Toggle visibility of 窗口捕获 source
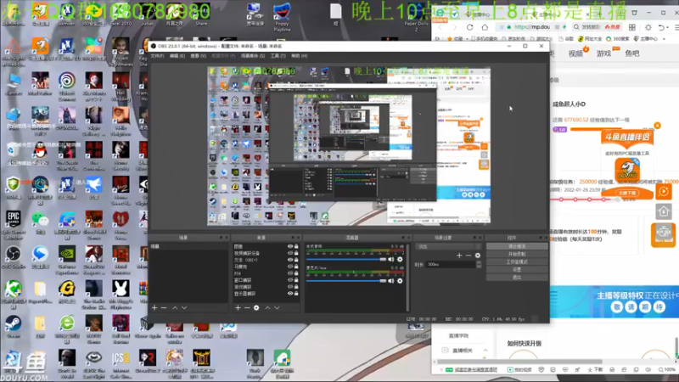This screenshot has width=679, height=382. (290, 280)
